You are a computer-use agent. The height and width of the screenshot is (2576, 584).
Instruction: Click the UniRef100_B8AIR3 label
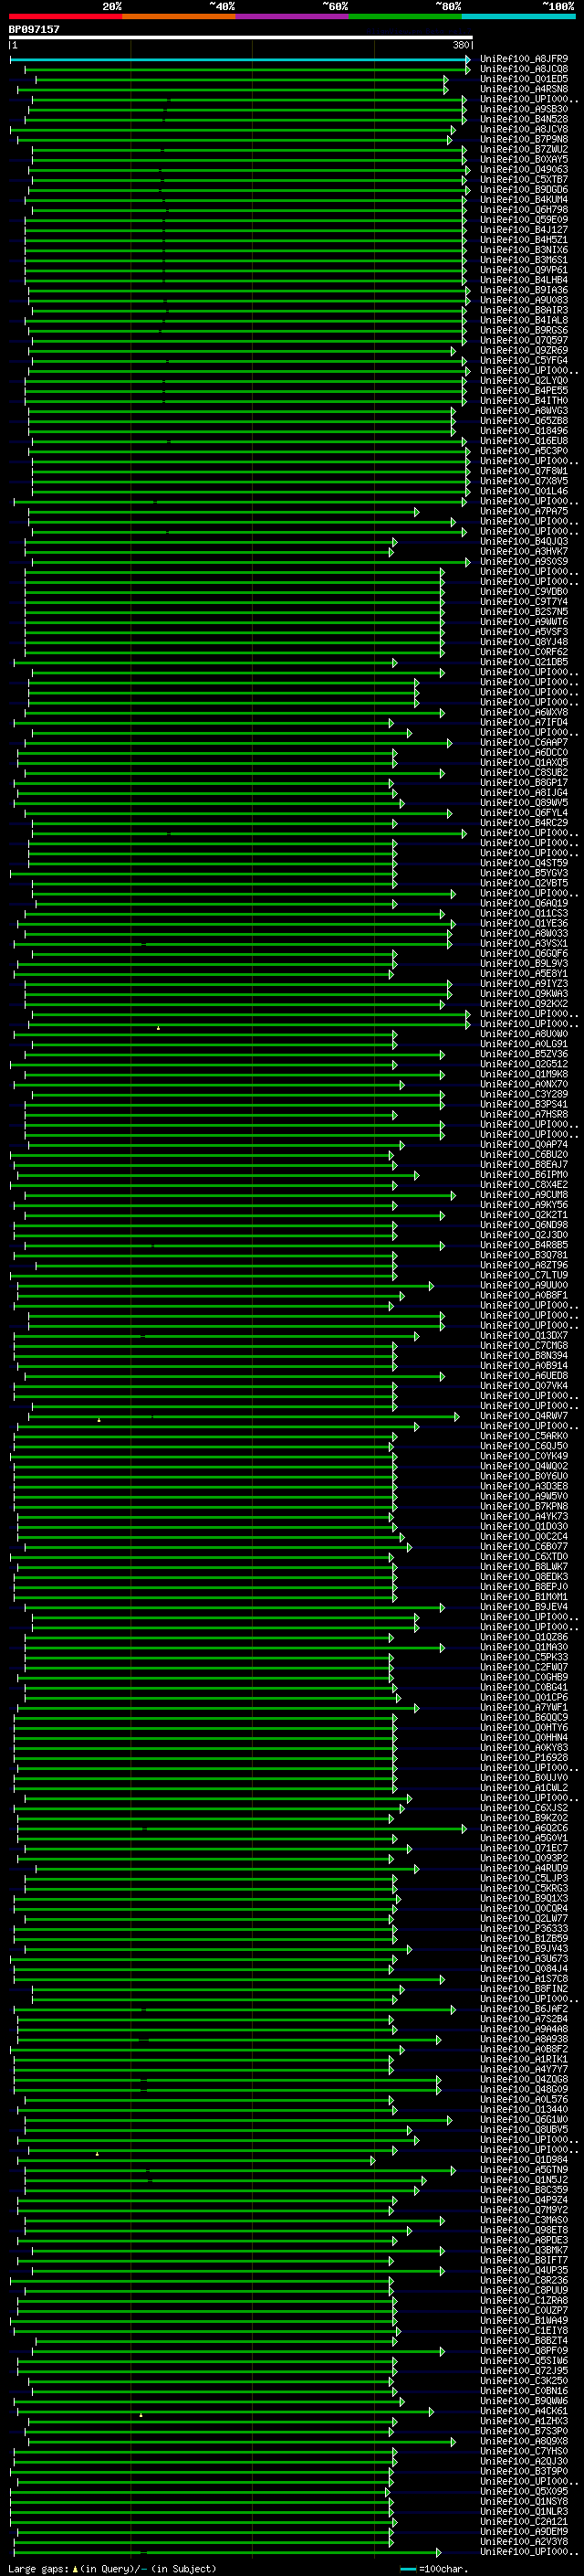[524, 310]
